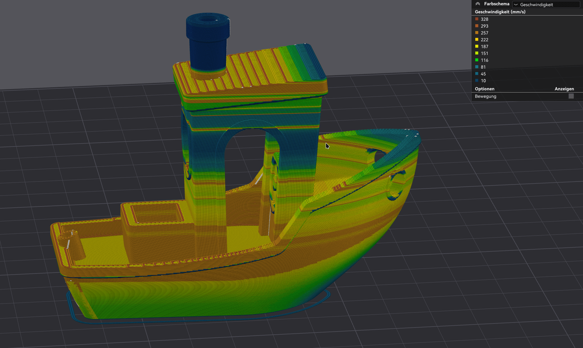Screen dimensions: 583x348
Task: Click the 81 mm/s color swatch
Action: click(477, 67)
